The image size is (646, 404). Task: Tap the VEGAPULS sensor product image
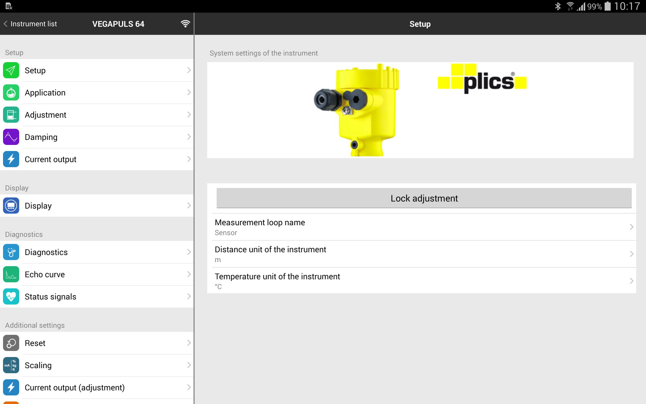(357, 110)
